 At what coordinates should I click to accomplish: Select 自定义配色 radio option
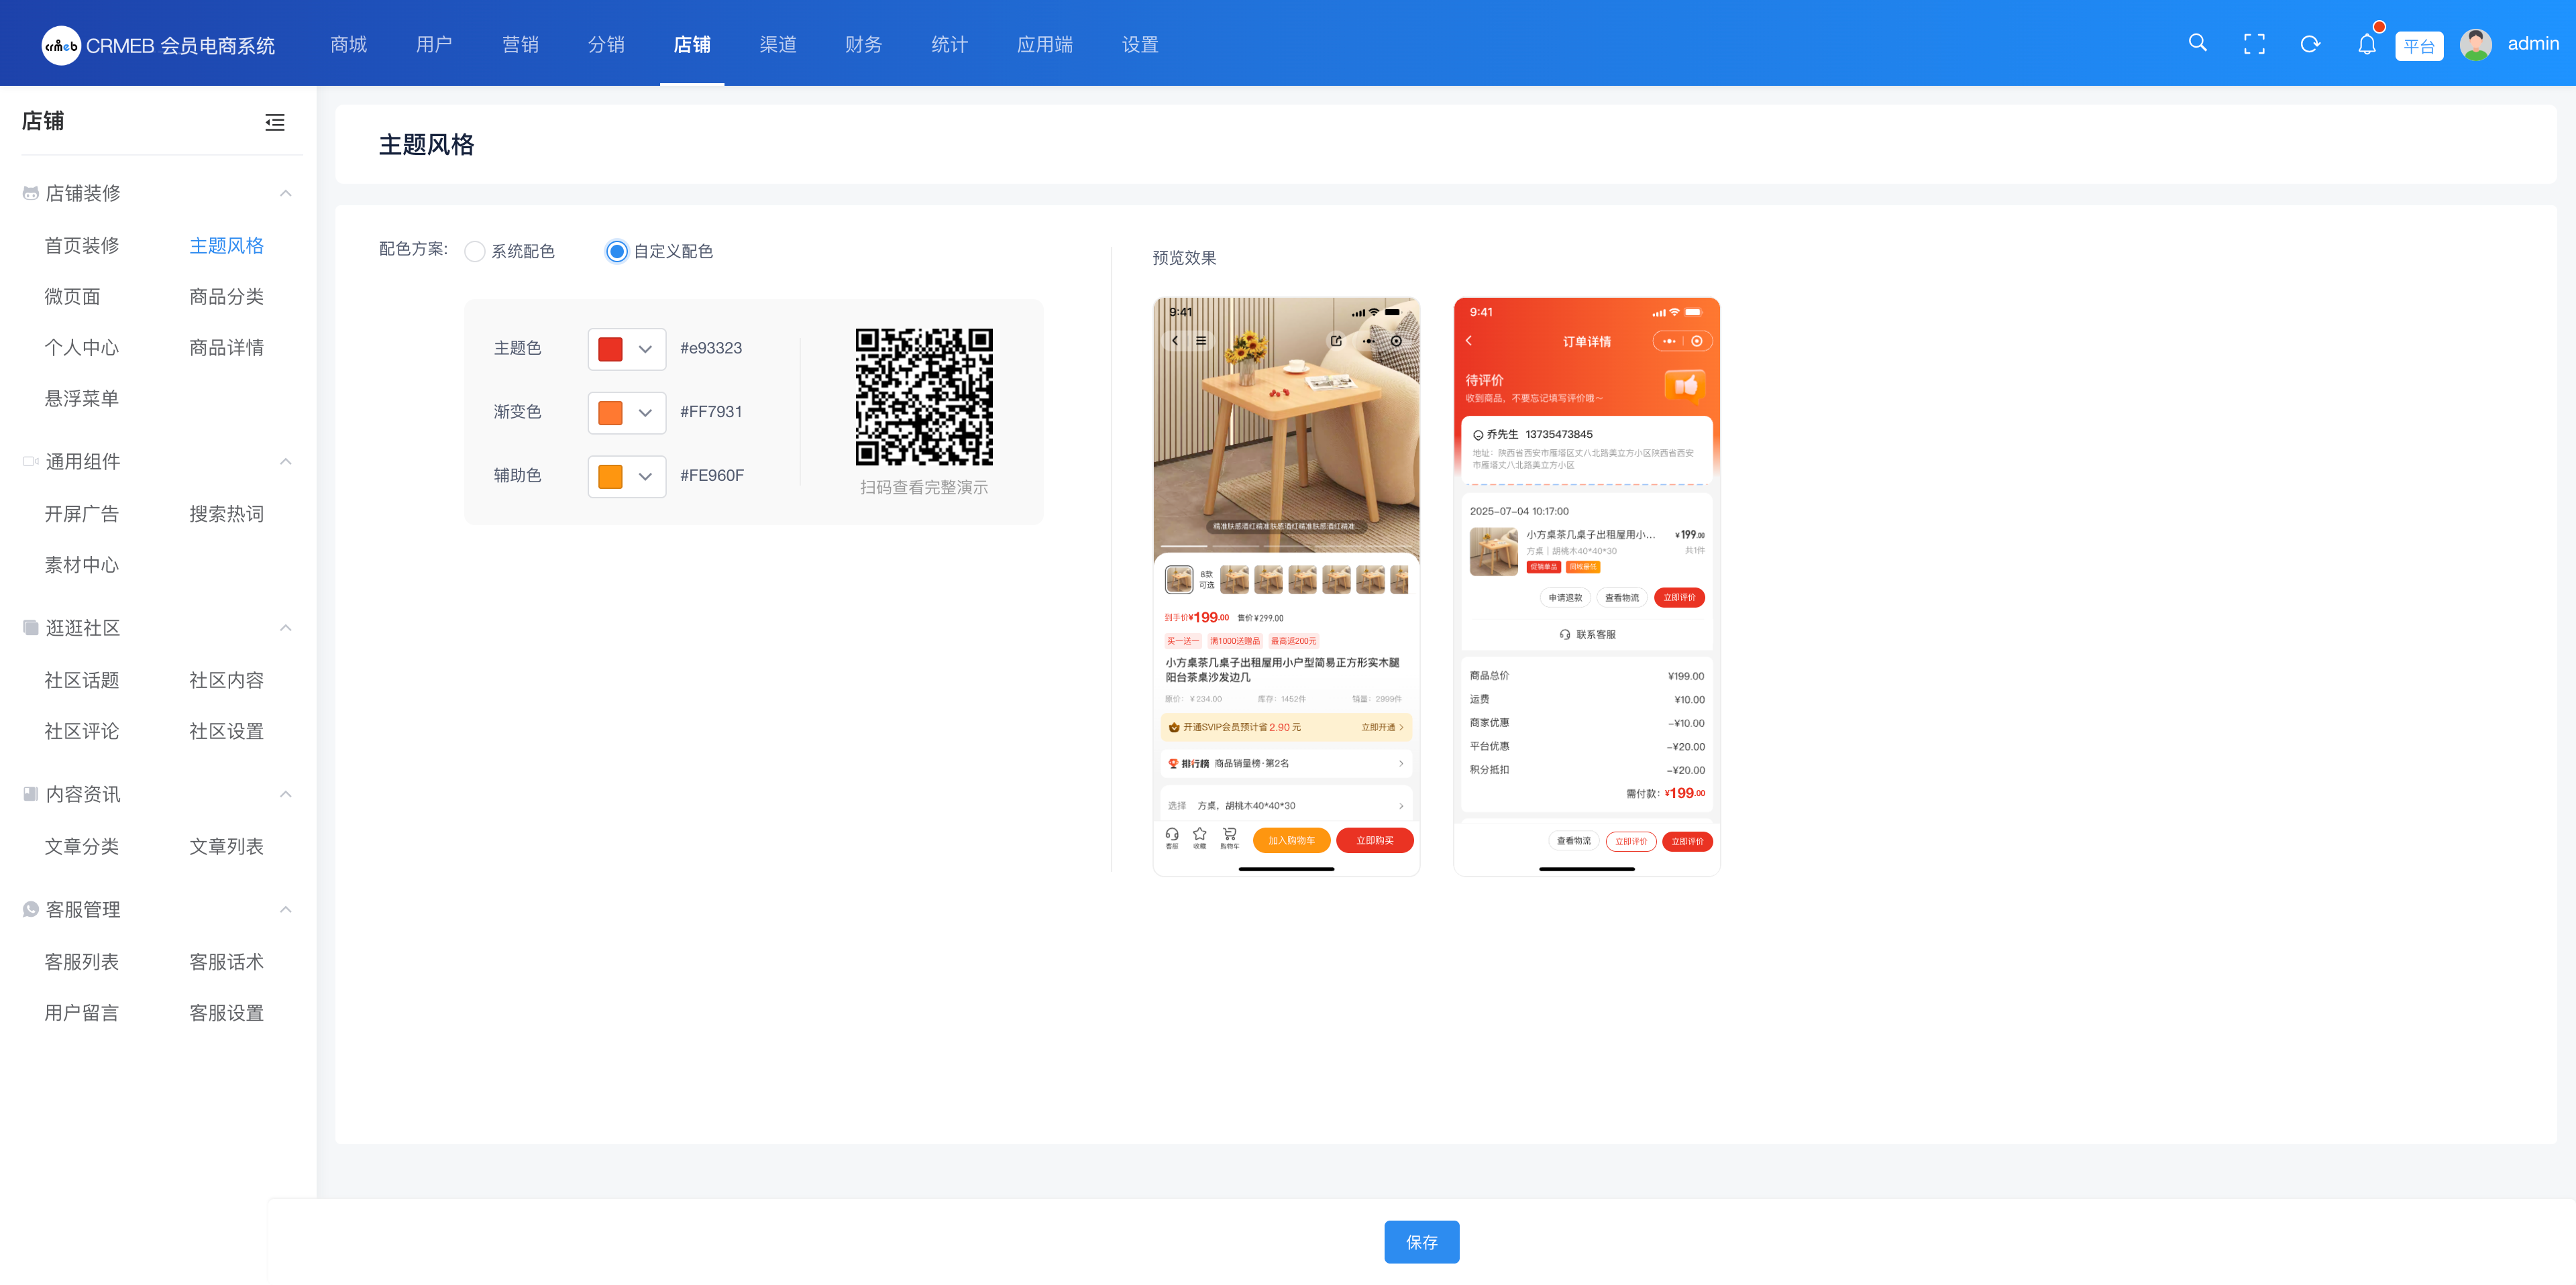[617, 251]
